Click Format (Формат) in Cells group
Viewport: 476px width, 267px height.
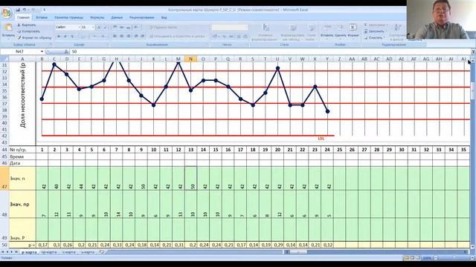(353, 31)
